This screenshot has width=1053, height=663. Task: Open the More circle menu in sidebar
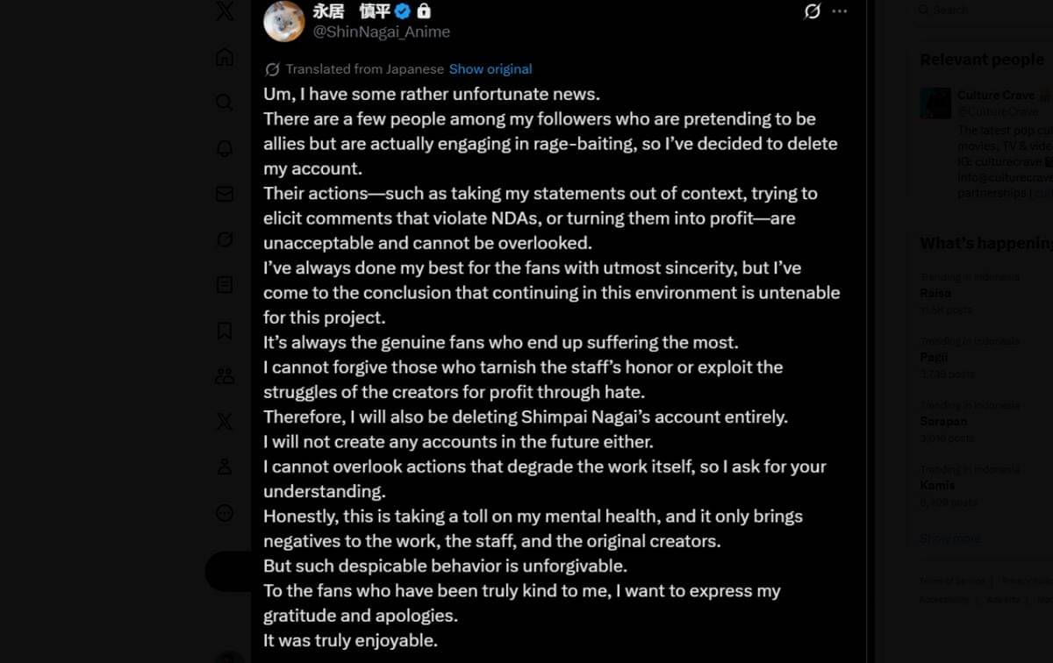point(225,513)
